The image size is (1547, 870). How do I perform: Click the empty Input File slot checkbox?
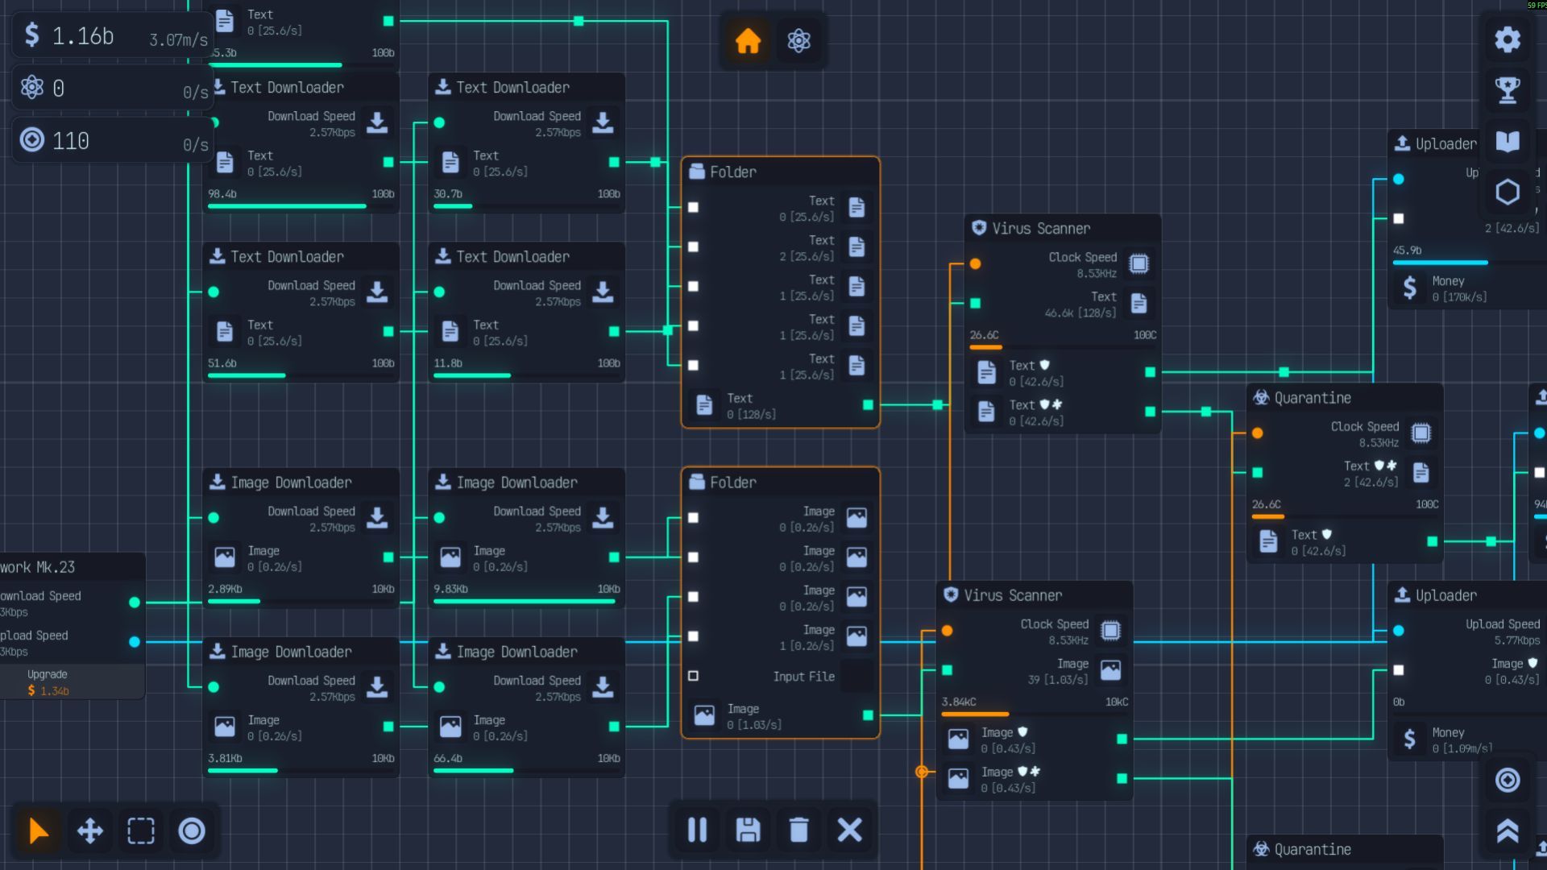(x=693, y=676)
